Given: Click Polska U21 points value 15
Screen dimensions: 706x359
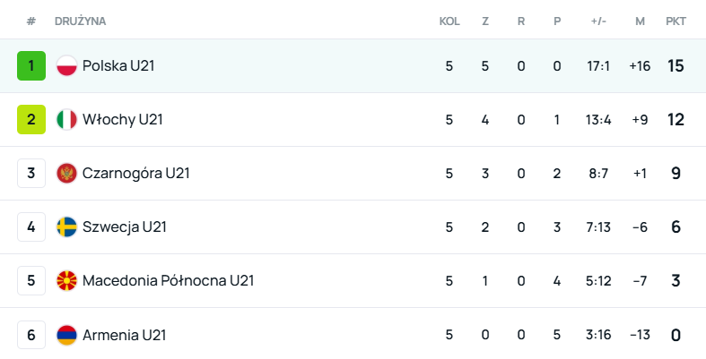Looking at the screenshot, I should pos(675,65).
